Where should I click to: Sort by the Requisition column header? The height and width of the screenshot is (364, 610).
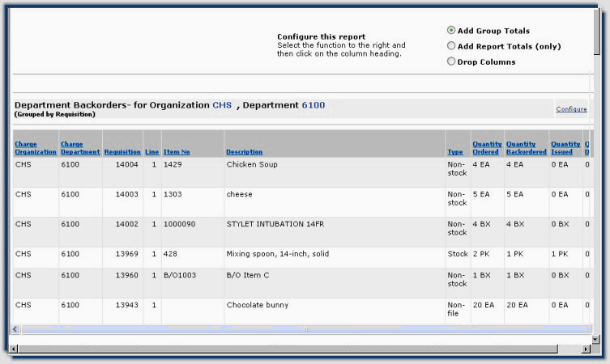click(x=122, y=152)
